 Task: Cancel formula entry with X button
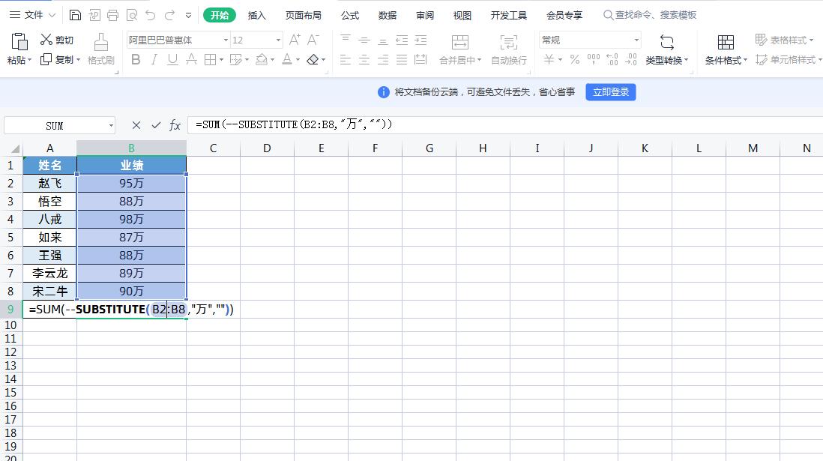tap(136, 125)
